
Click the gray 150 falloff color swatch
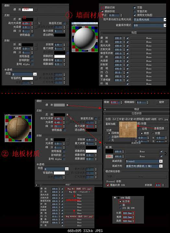pyautogui.click(x=109, y=156)
